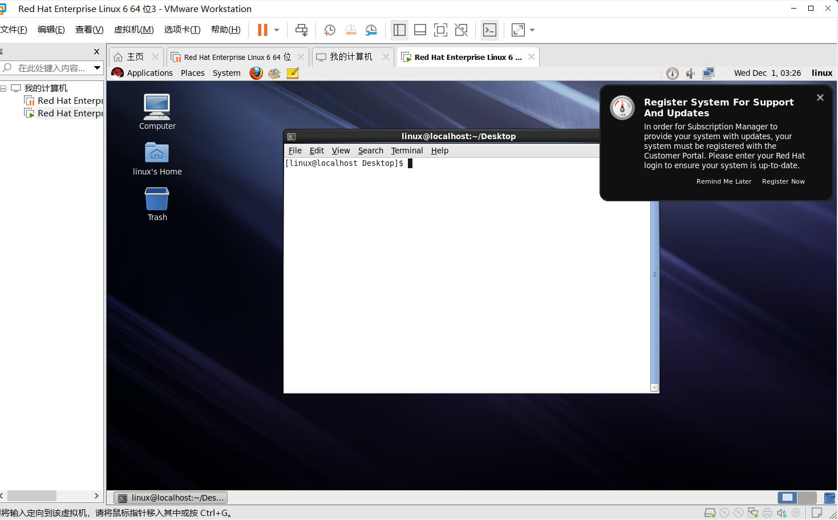Open the desktop Trash icon
838x520 pixels.
tap(157, 205)
